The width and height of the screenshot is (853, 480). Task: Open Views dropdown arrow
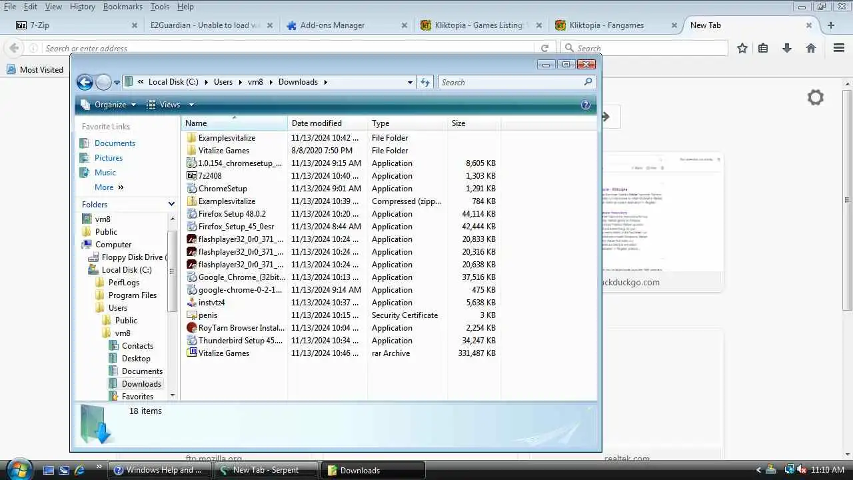[x=191, y=105]
